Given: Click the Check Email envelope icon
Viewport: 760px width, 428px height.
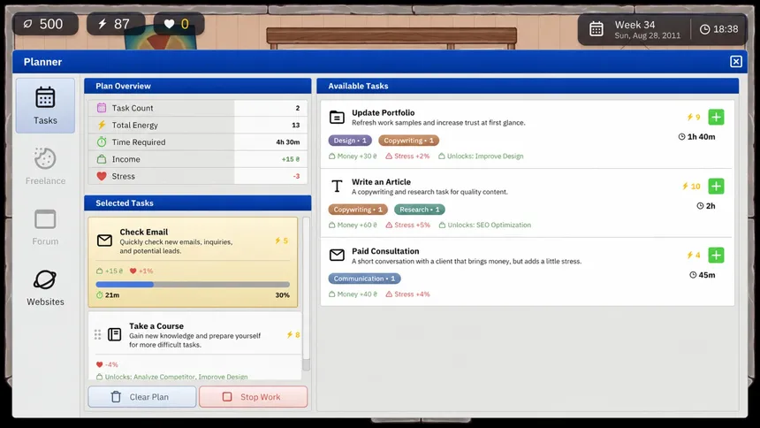Looking at the screenshot, I should coord(104,241).
